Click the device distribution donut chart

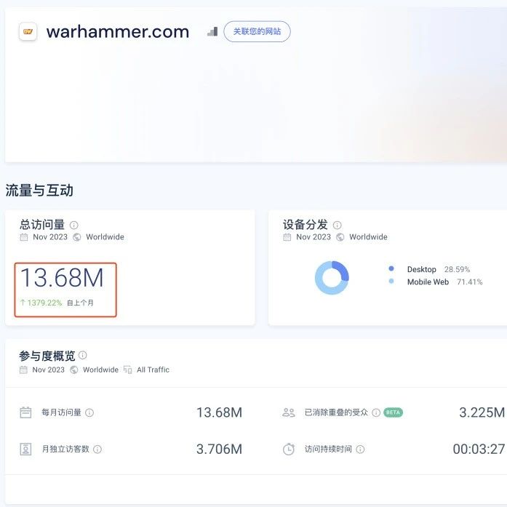tap(332, 277)
